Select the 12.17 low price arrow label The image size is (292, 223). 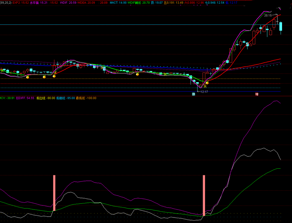202,92
